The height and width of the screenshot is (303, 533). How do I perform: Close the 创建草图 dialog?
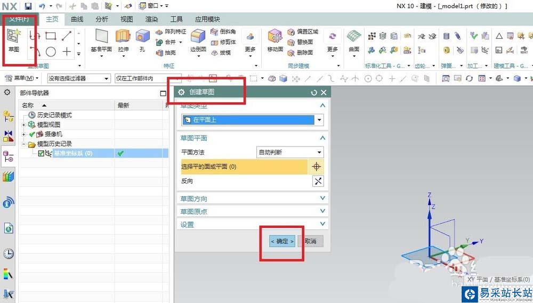324,93
